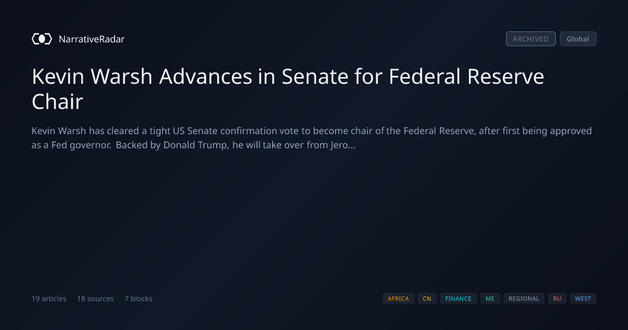Filter by the RU tag
The height and width of the screenshot is (330, 628).
coord(557,299)
